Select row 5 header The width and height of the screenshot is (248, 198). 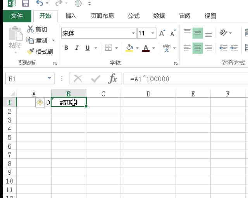click(10, 137)
